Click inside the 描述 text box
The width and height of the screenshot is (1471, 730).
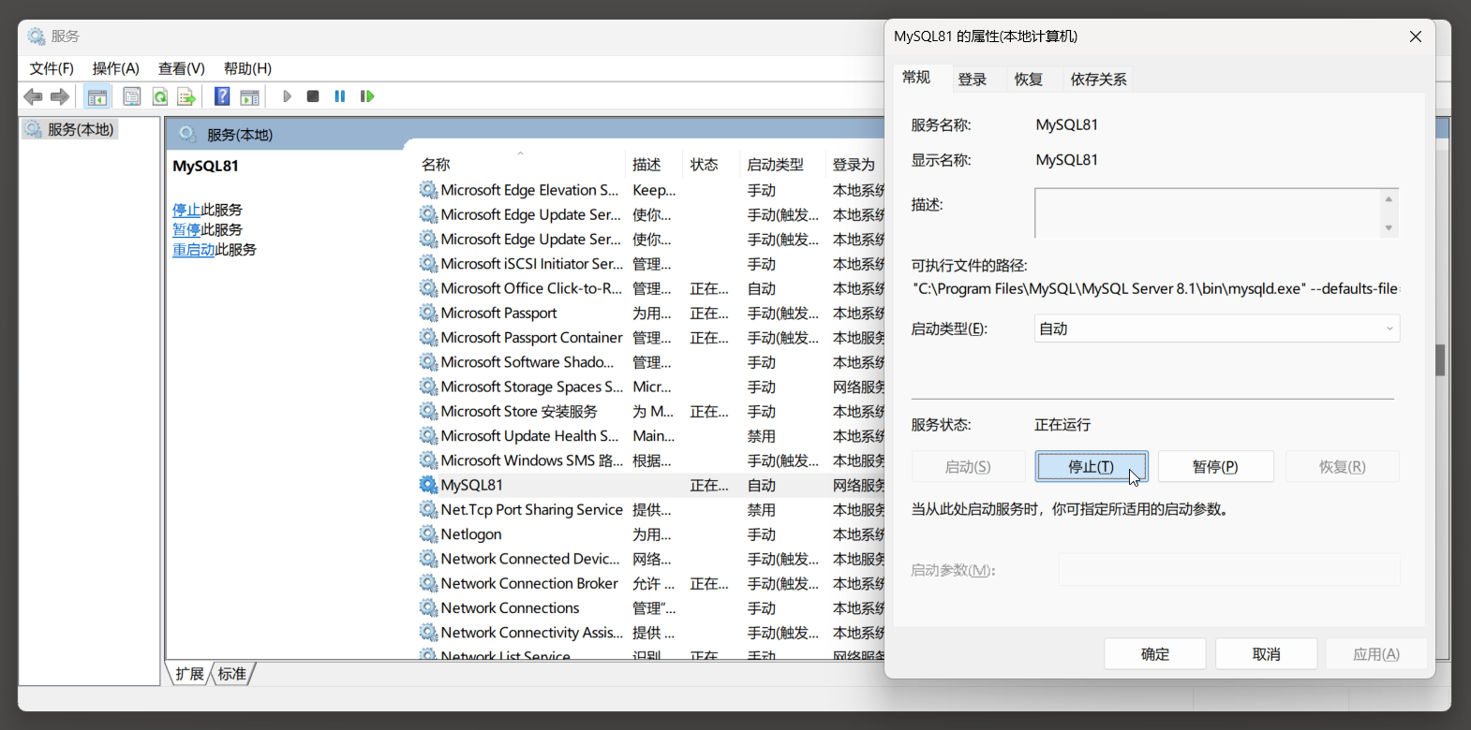point(1208,213)
